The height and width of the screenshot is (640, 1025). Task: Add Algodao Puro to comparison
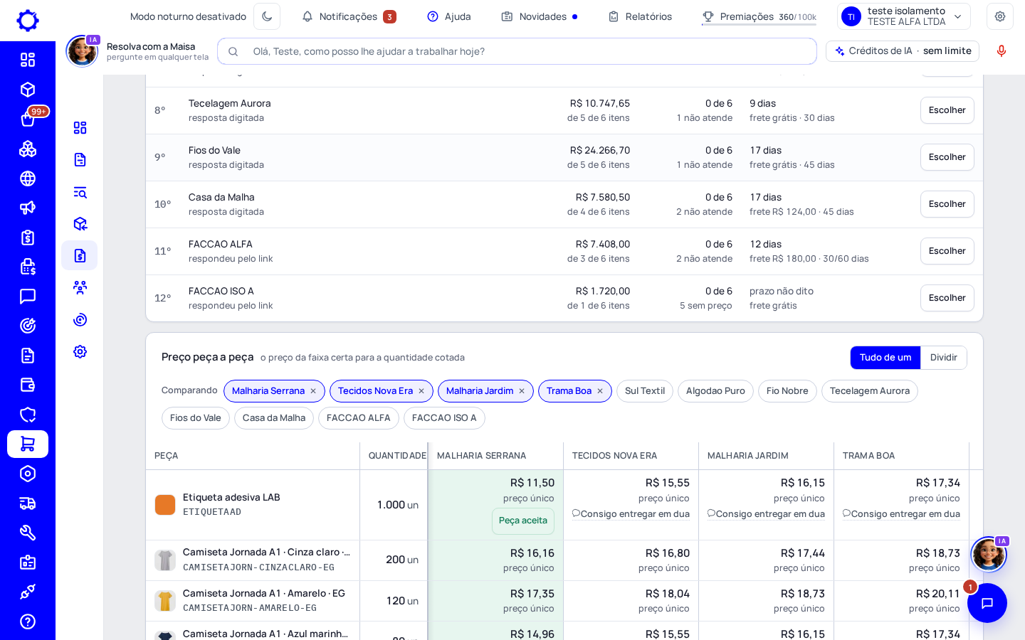(715, 391)
